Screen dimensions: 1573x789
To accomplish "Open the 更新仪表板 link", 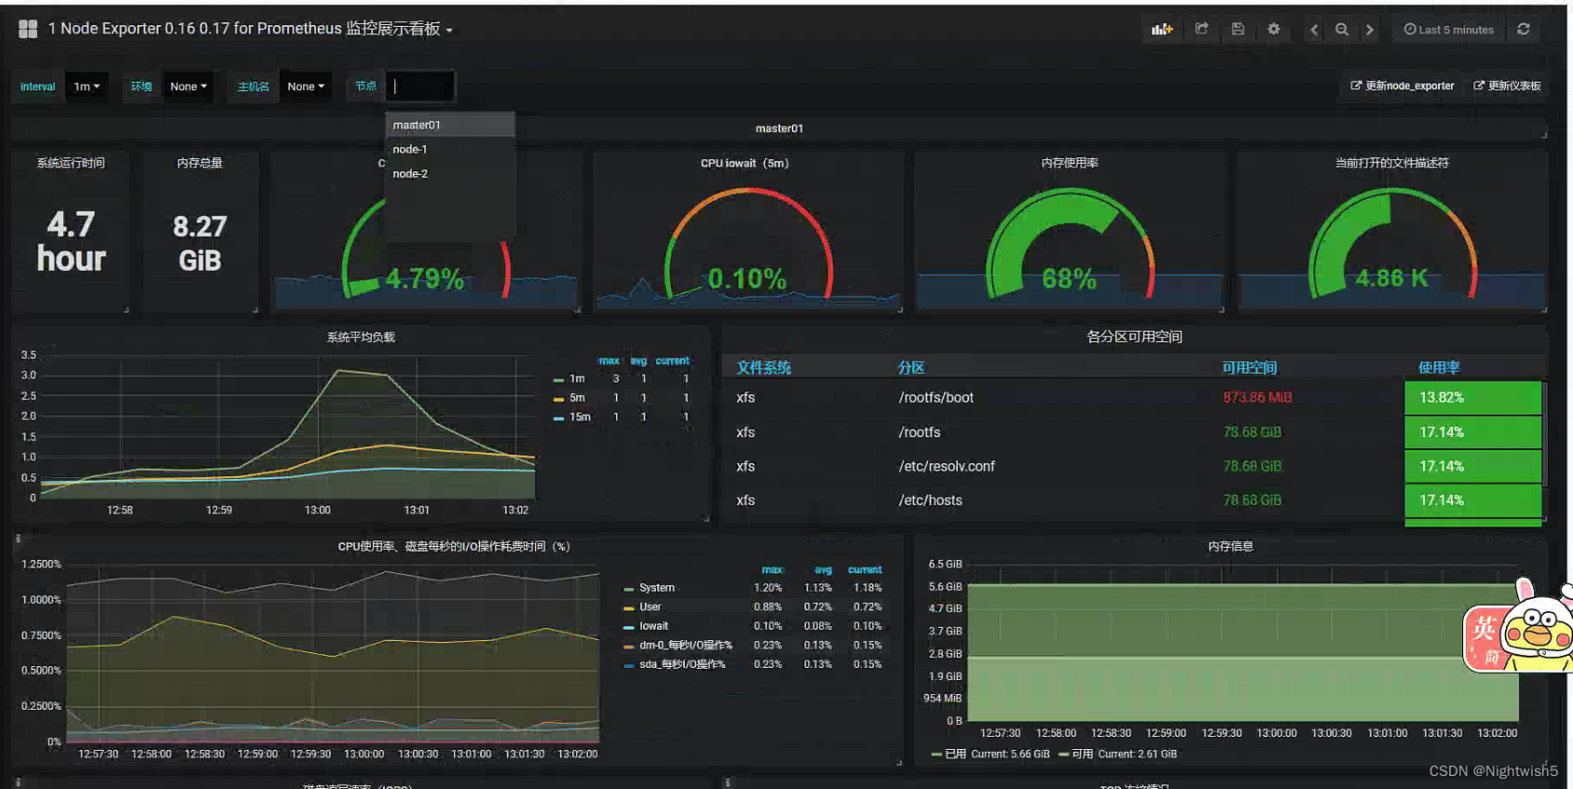I will tap(1507, 86).
